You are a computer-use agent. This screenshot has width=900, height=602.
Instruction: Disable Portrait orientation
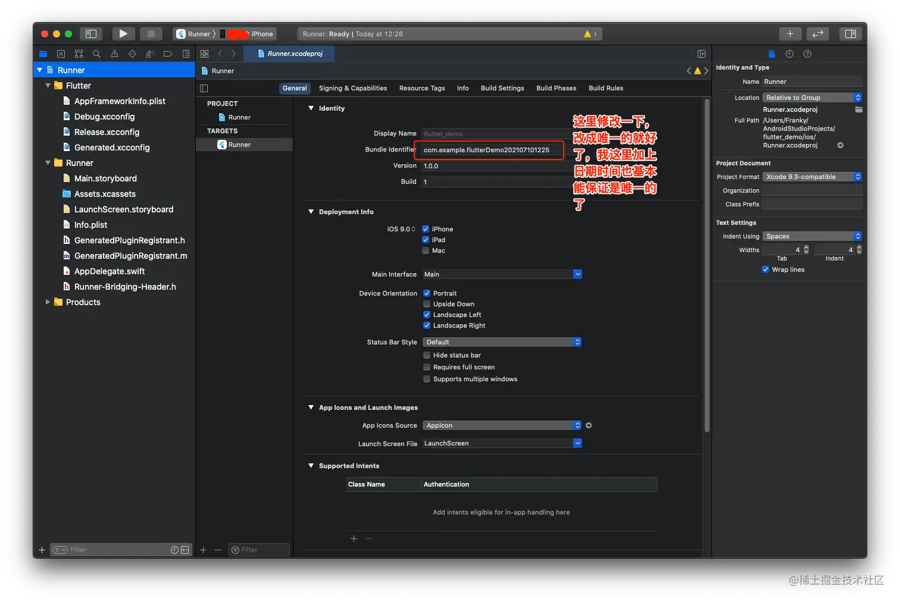click(x=427, y=293)
